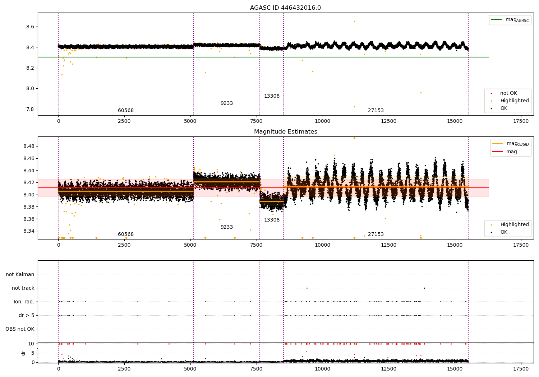Click x-axis tick 15000 in Magnitude Estimates plot

click(455, 245)
